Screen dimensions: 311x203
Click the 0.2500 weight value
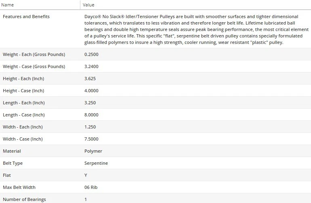click(x=91, y=54)
